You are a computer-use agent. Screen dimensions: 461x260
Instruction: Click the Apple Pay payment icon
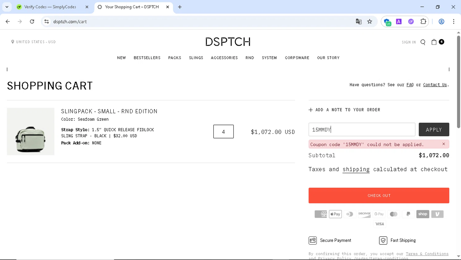coord(335,214)
